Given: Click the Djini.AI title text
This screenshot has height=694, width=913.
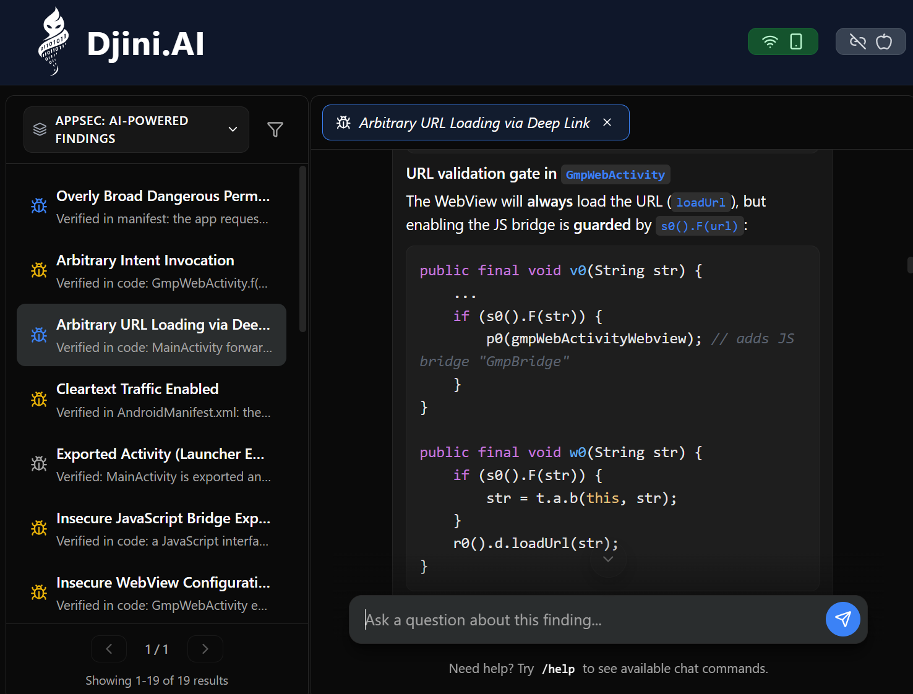Looking at the screenshot, I should pyautogui.click(x=146, y=44).
